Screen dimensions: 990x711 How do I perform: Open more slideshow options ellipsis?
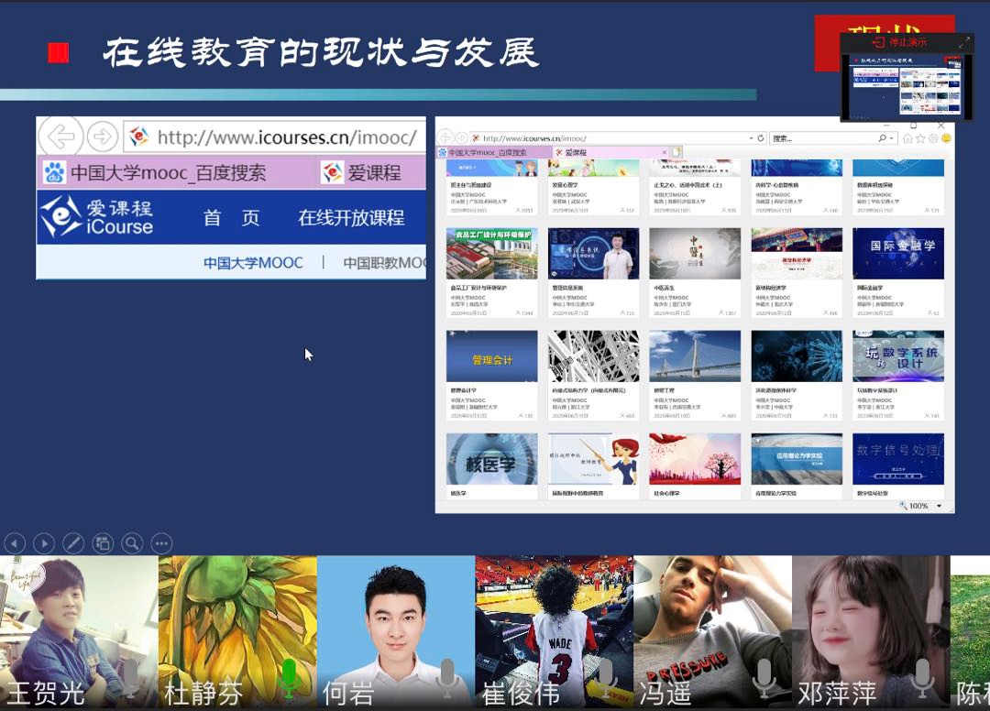pos(161,543)
